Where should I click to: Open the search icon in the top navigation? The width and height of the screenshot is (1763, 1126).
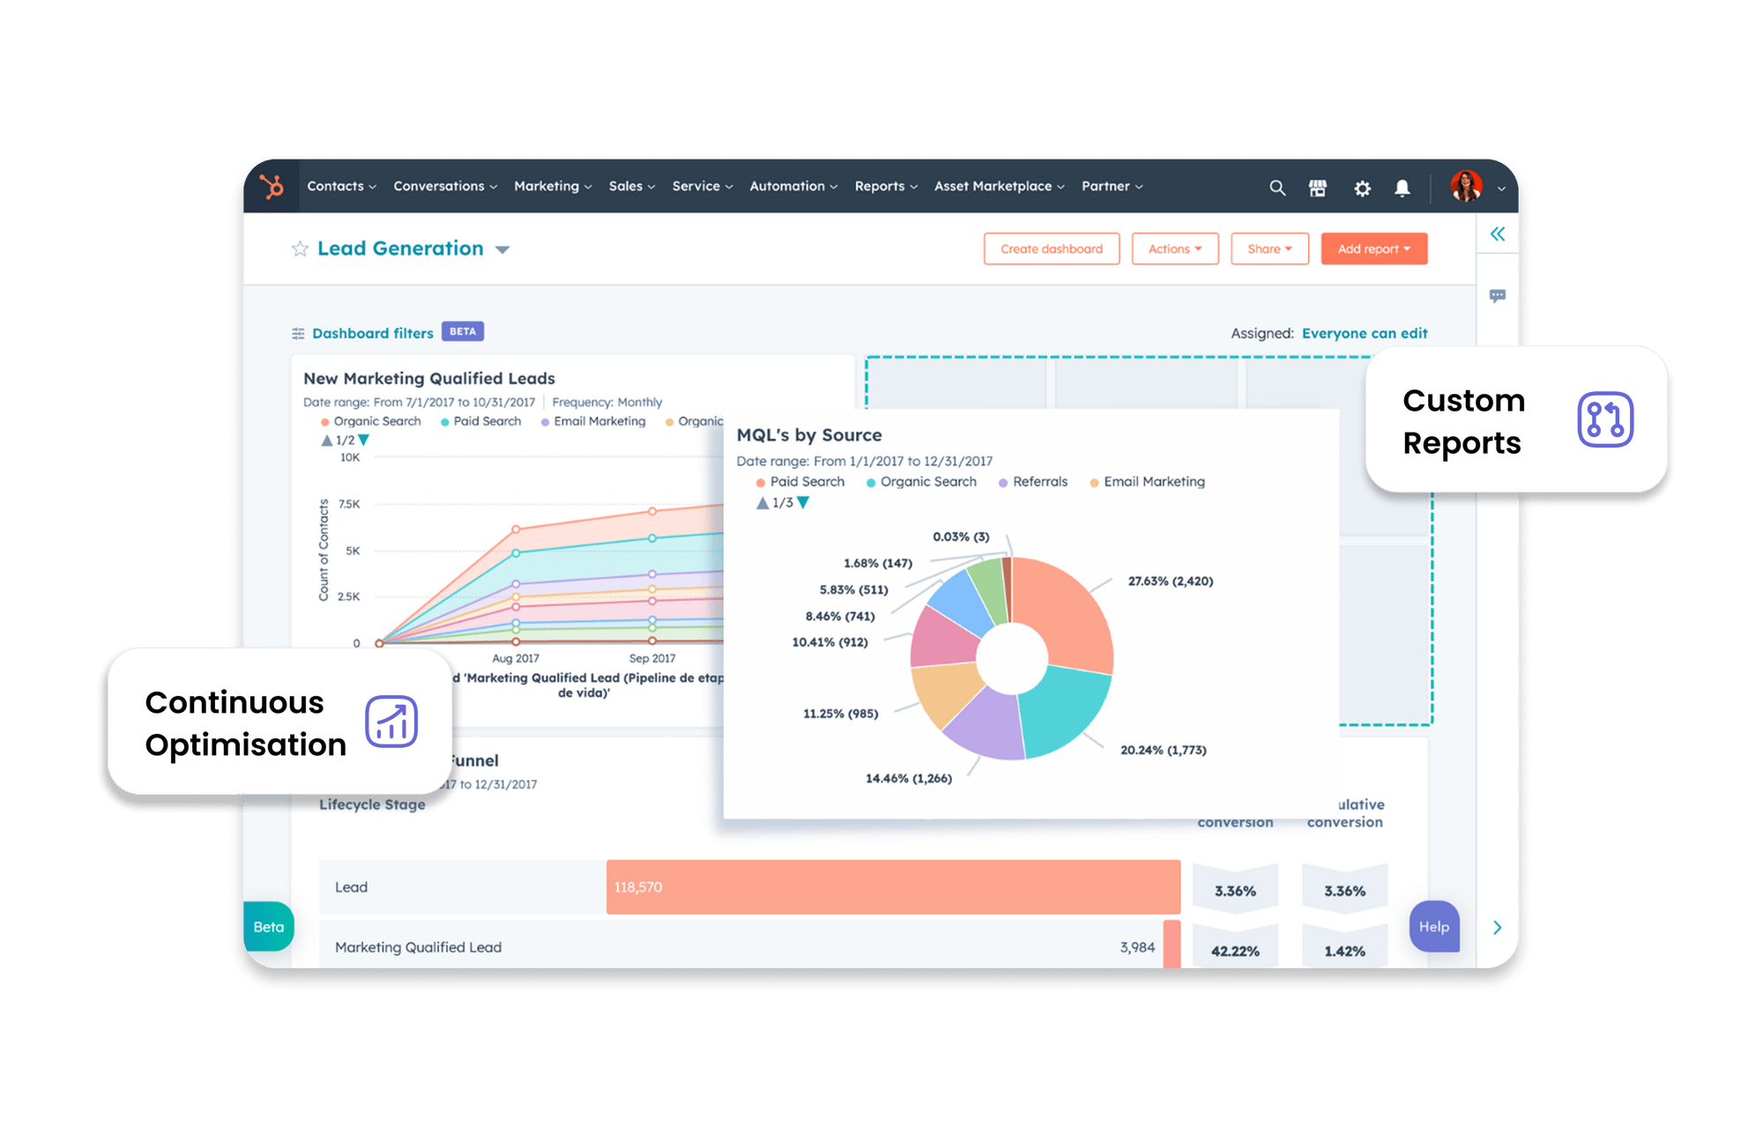[1277, 188]
